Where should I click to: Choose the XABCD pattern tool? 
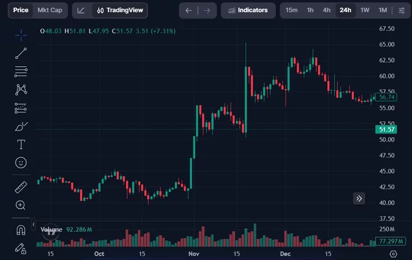point(21,90)
